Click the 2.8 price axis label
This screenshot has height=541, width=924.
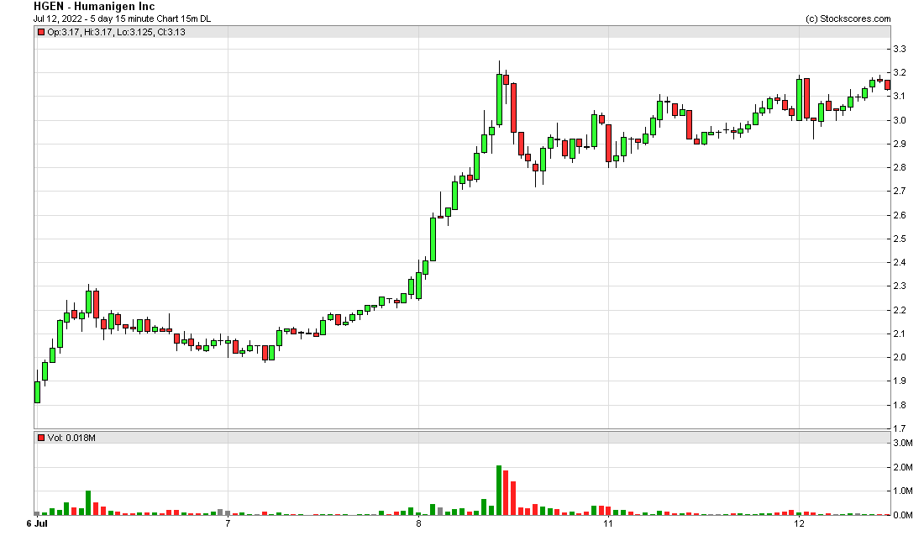(x=900, y=167)
